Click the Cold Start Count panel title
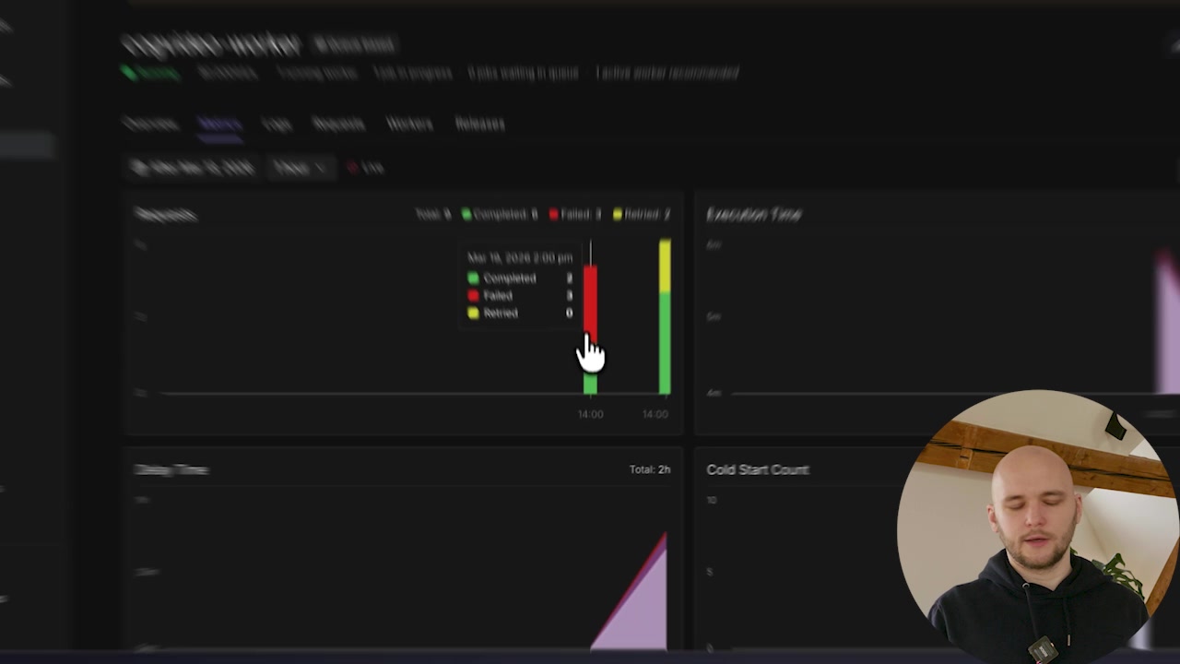The height and width of the screenshot is (664, 1180). [x=757, y=469]
